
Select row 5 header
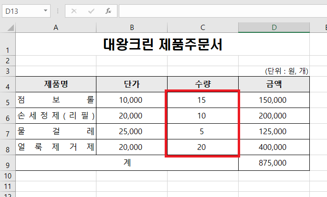(x=8, y=100)
